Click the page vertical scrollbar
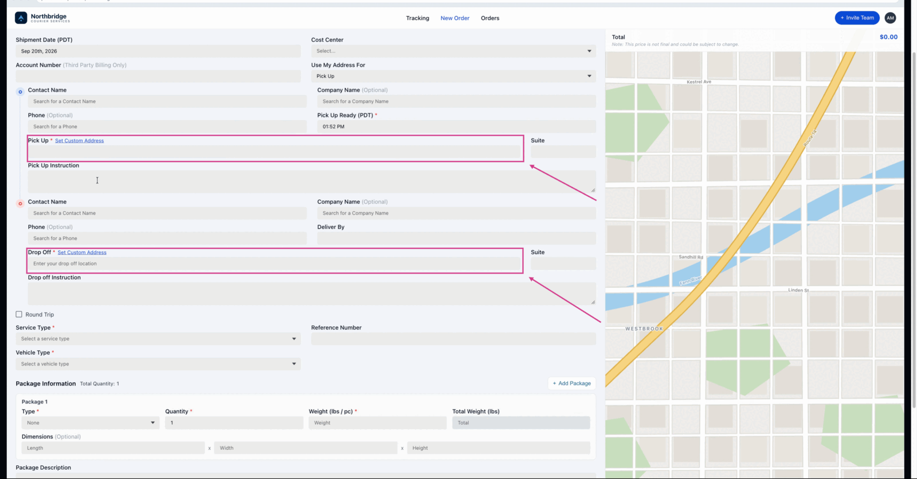Image resolution: width=917 pixels, height=479 pixels. (914, 229)
